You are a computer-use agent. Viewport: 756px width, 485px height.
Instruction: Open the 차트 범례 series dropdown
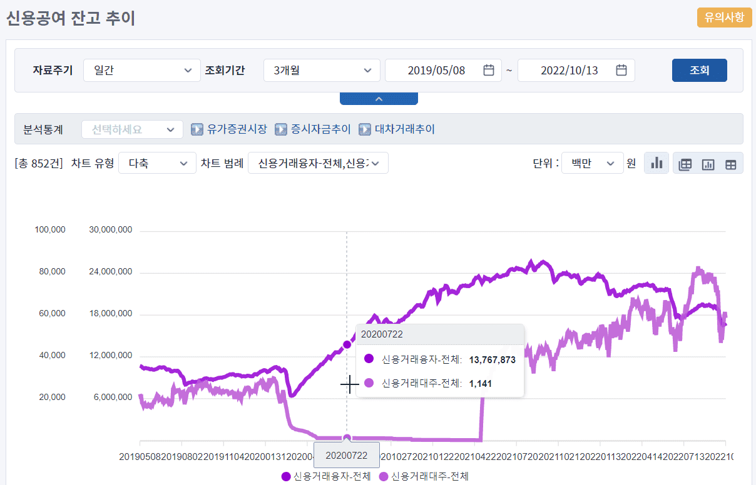(x=318, y=163)
